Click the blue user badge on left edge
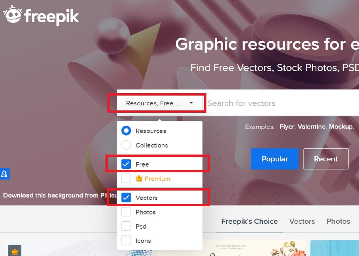 [4, 174]
